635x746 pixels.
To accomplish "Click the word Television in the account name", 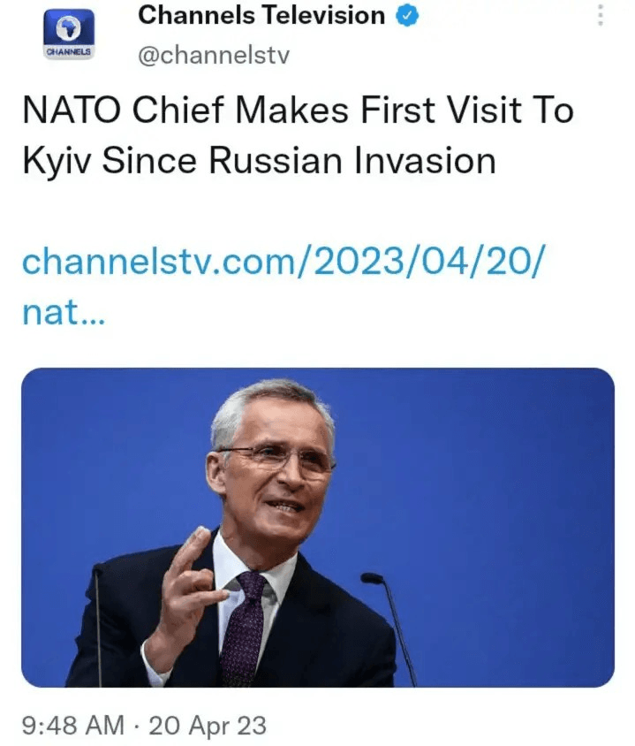I will click(x=323, y=15).
